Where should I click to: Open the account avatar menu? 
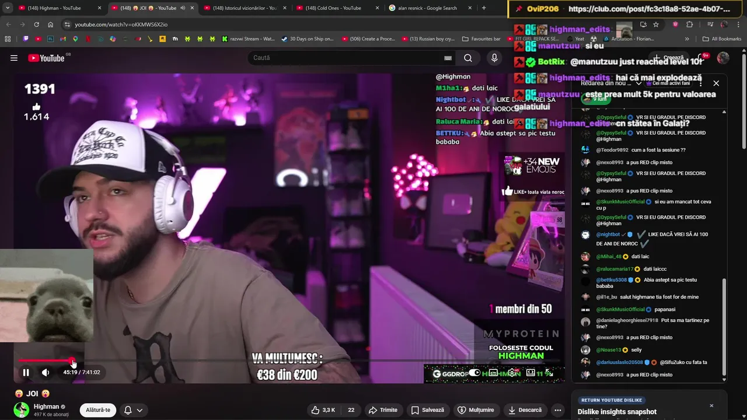coord(723,58)
